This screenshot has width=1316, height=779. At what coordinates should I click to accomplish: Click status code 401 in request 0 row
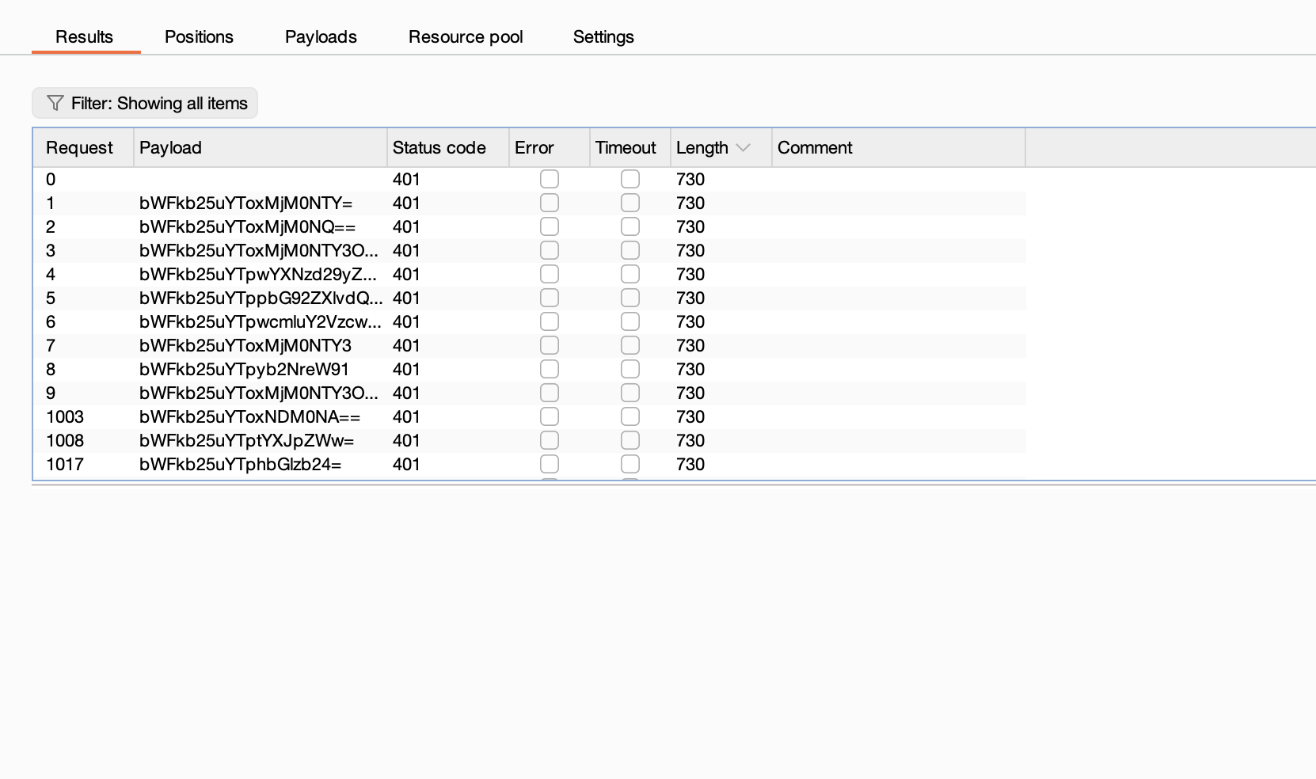click(406, 180)
